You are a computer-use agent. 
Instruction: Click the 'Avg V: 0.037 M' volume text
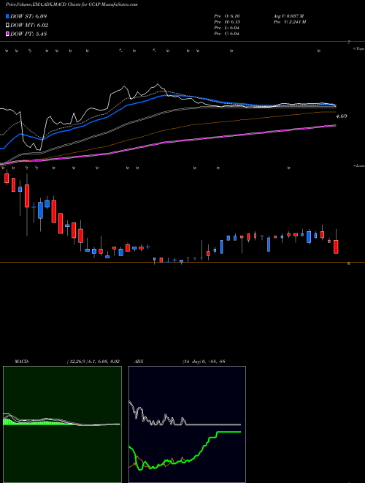(x=288, y=16)
